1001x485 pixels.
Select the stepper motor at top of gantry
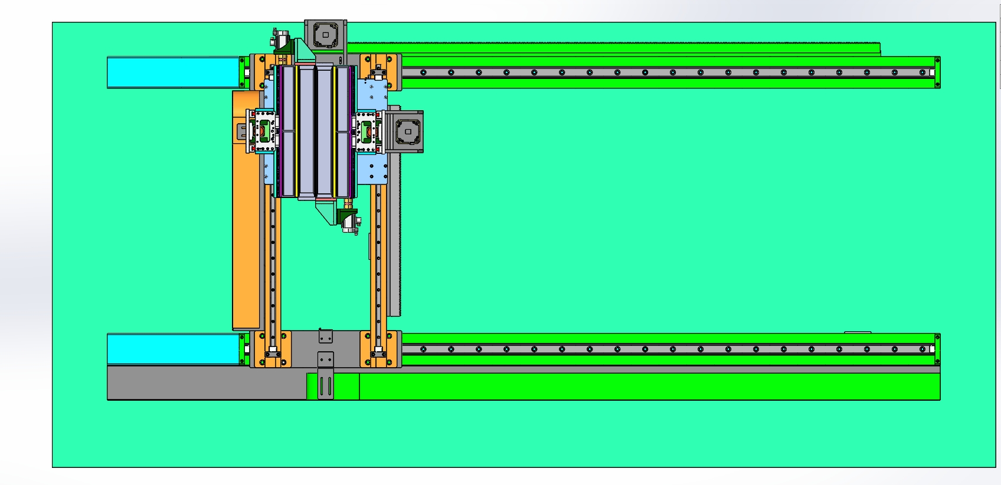pyautogui.click(x=325, y=35)
